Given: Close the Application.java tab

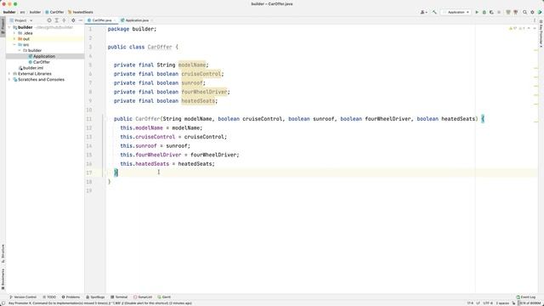Looking at the screenshot, I should point(151,20).
